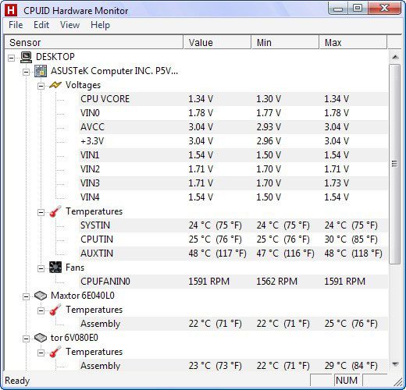The image size is (406, 390).
Task: Click the VIN3 max 1.73 V value
Action: click(x=337, y=183)
